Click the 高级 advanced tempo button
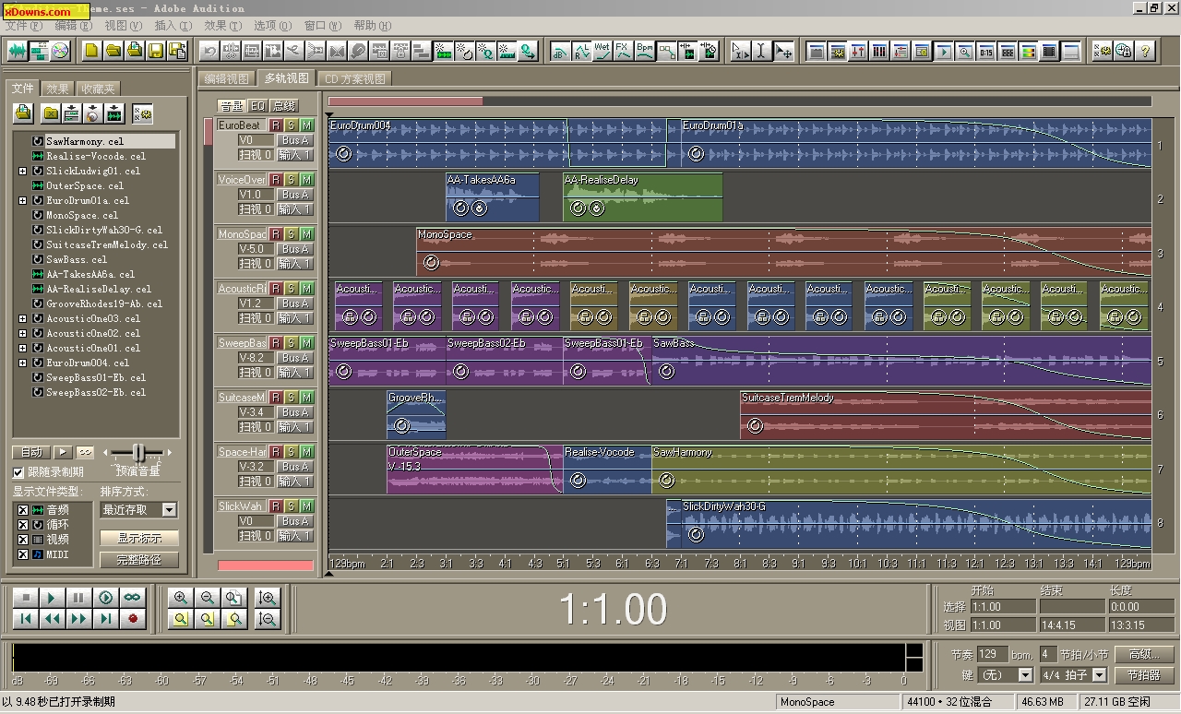The image size is (1181, 714). [1143, 654]
